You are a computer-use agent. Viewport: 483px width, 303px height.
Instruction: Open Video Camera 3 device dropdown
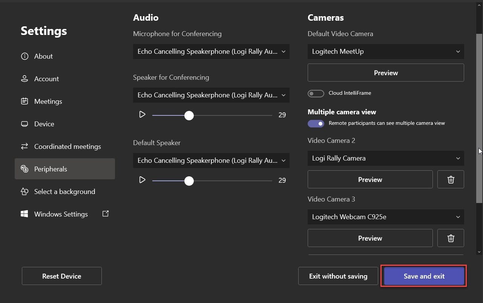386,217
